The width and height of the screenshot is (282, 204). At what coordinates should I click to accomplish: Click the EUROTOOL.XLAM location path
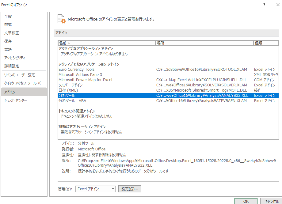(202, 69)
